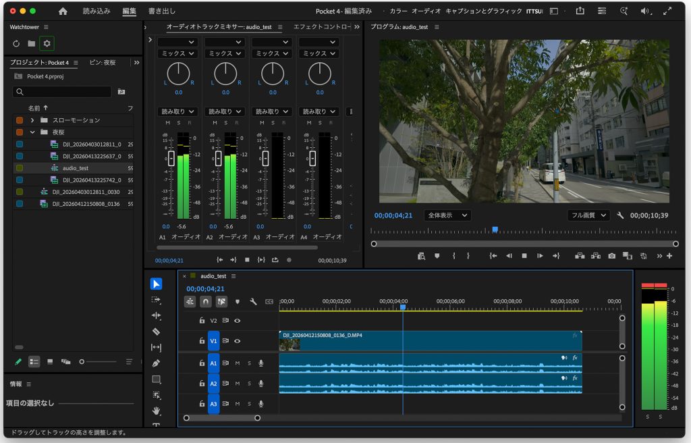Open timeline display settings wrench
The width and height of the screenshot is (691, 443).
[253, 302]
